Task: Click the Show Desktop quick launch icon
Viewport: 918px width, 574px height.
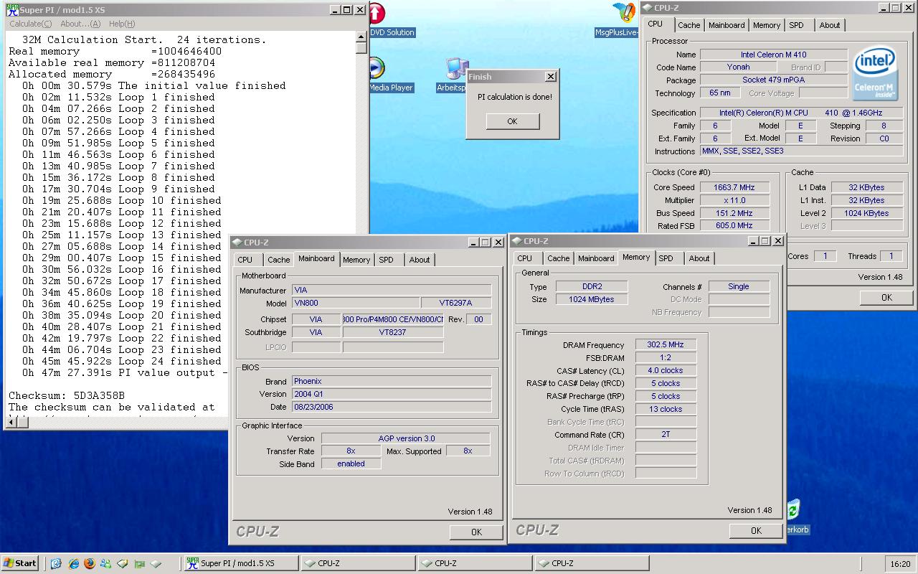Action: [56, 563]
